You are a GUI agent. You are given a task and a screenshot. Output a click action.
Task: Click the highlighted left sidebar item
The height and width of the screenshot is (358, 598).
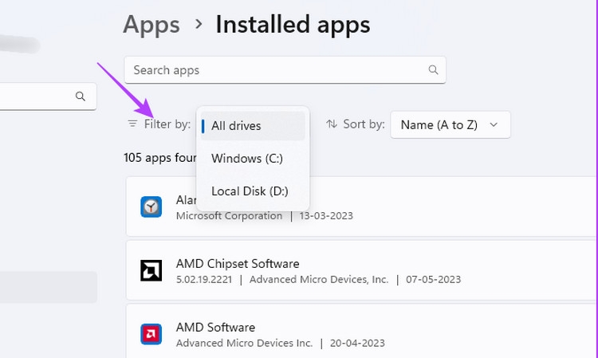49,287
